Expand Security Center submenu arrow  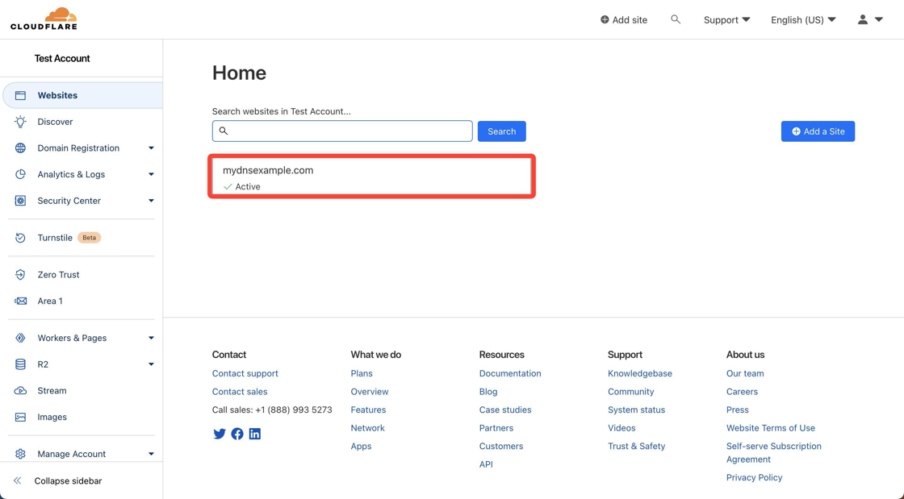(151, 201)
